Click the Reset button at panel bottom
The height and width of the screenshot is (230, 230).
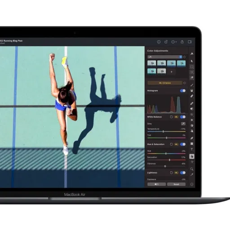point(176,184)
